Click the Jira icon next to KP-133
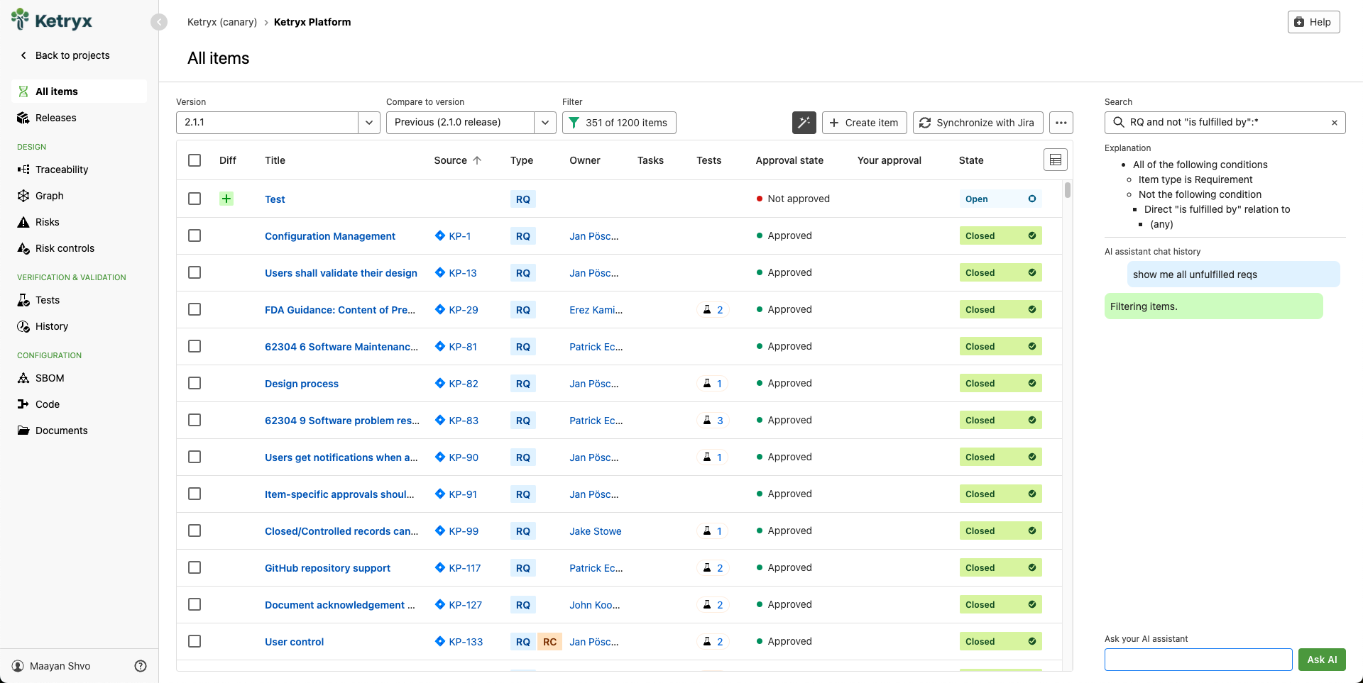 [439, 641]
